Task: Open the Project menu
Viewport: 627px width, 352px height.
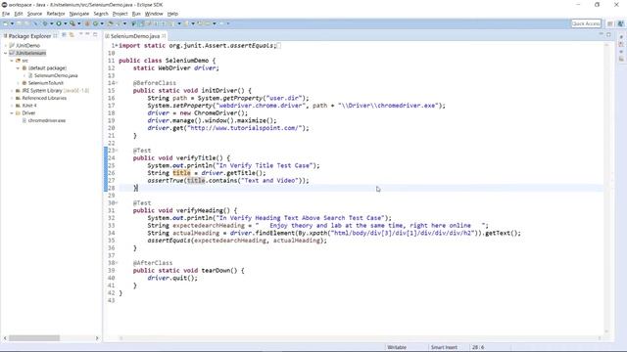Action: [120, 14]
